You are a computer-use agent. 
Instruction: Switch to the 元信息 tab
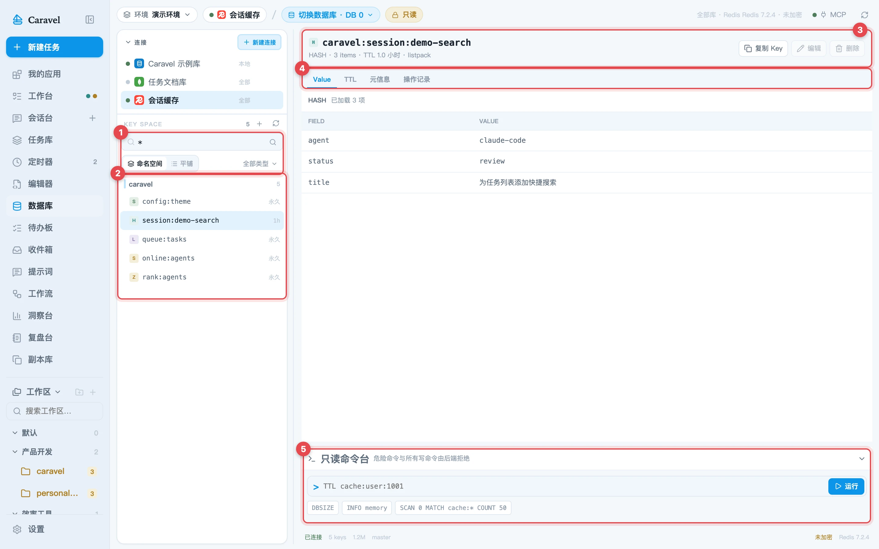click(380, 80)
